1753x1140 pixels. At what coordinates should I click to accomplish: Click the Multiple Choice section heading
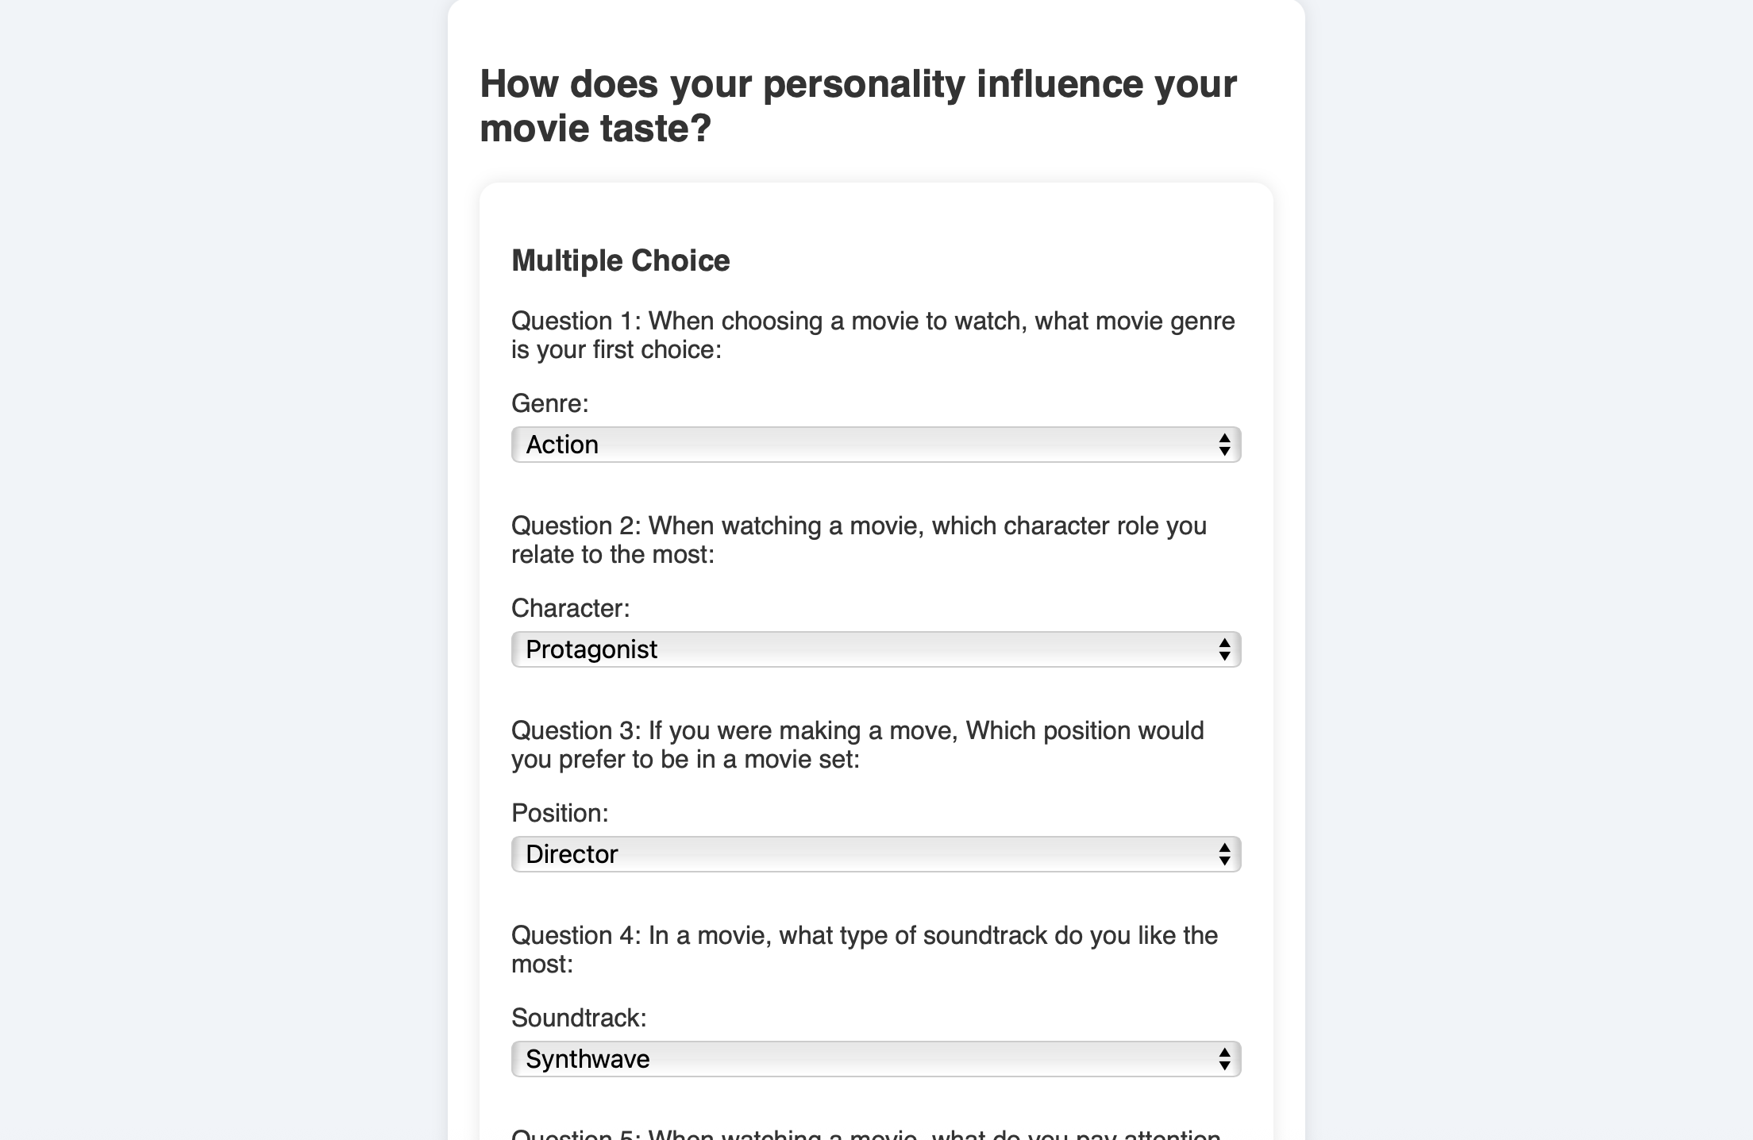point(622,260)
